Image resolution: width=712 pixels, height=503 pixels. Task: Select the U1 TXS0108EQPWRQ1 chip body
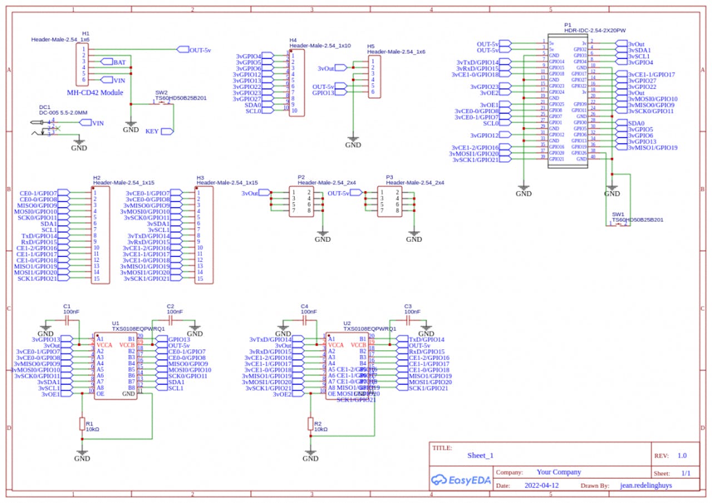coord(116,364)
